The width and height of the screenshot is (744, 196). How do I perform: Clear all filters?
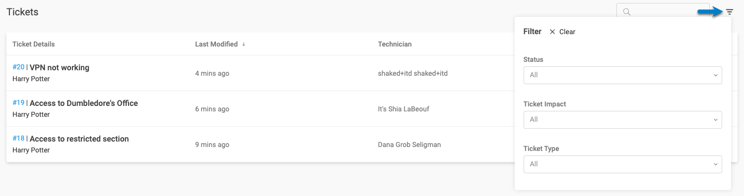pos(562,32)
